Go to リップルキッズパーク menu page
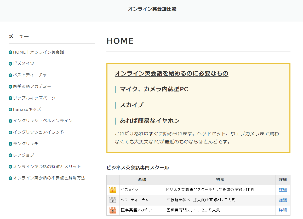Viewport: 303px width, 219px height. tap(34, 98)
